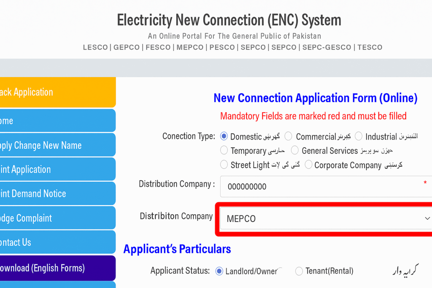Click the Conection Type label
The width and height of the screenshot is (432, 288).
[x=189, y=136]
